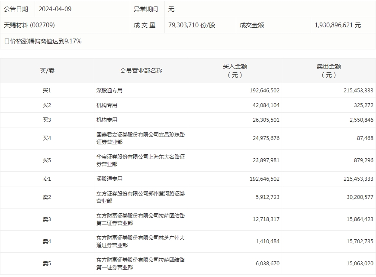Click 东方财富证券 拉萨团结路第二 branch name
376x277 pixels.
(x=141, y=219)
